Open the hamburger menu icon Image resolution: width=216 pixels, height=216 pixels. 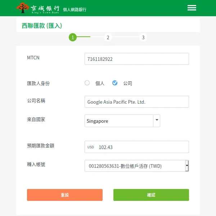(x=192, y=8)
